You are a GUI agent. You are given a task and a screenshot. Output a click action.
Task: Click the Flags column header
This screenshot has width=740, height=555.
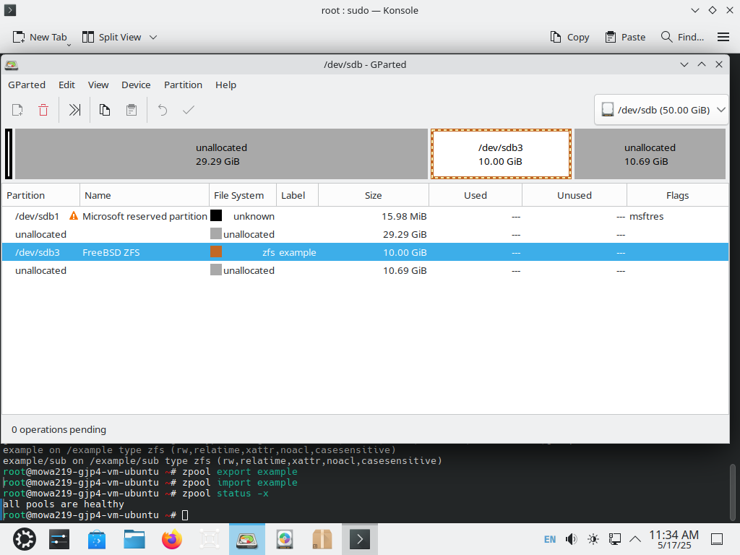coord(678,195)
